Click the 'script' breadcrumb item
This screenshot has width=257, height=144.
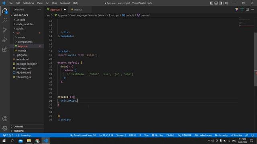click(x=114, y=15)
